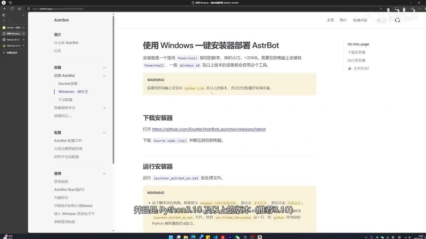Open AstrBot Star(插件) sidebar page
426x239 pixels.
(x=69, y=190)
